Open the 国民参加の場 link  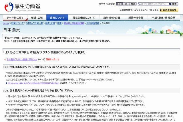(170, 10)
